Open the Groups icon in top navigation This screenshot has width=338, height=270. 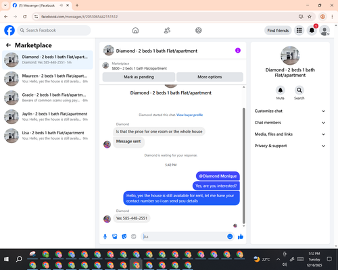coord(199,30)
